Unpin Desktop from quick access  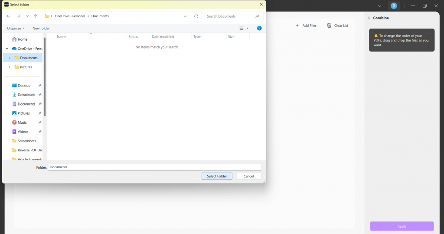pyautogui.click(x=40, y=85)
